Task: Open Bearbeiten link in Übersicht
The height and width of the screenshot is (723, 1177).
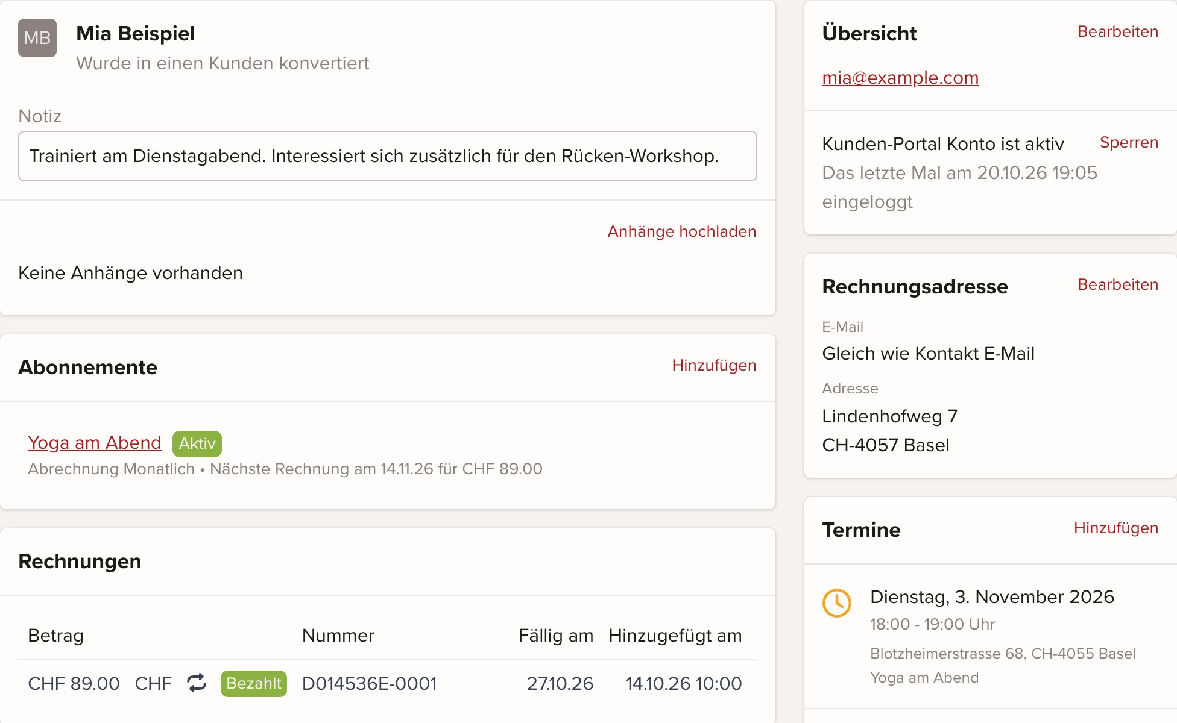Action: (1118, 31)
